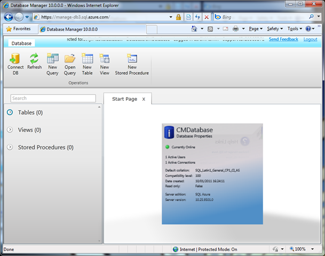Open the search provider dropdown arrow
The width and height of the screenshot is (325, 256).
[319, 16]
